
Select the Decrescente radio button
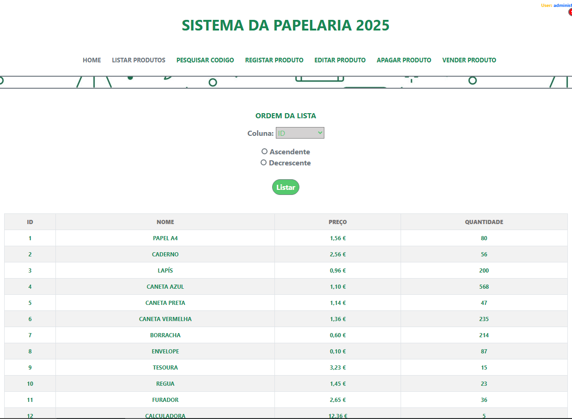tap(264, 163)
